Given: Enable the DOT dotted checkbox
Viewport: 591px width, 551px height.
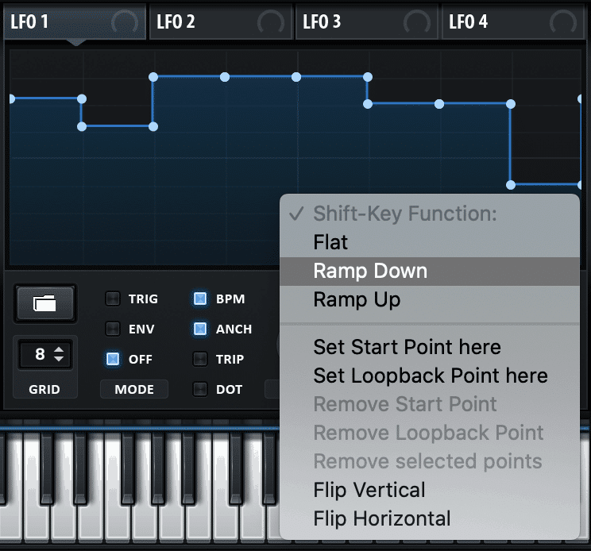Looking at the screenshot, I should [199, 389].
